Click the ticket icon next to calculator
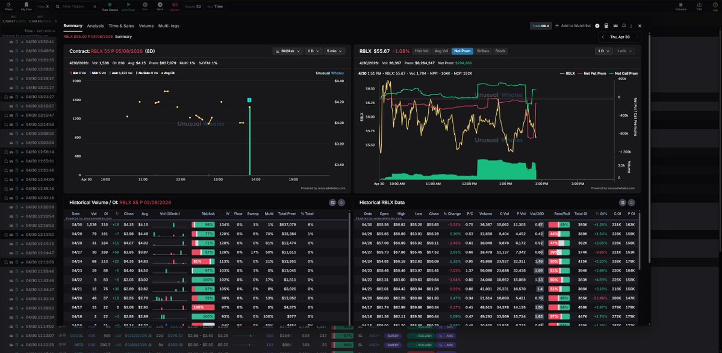The width and height of the screenshot is (722, 353). [x=615, y=26]
